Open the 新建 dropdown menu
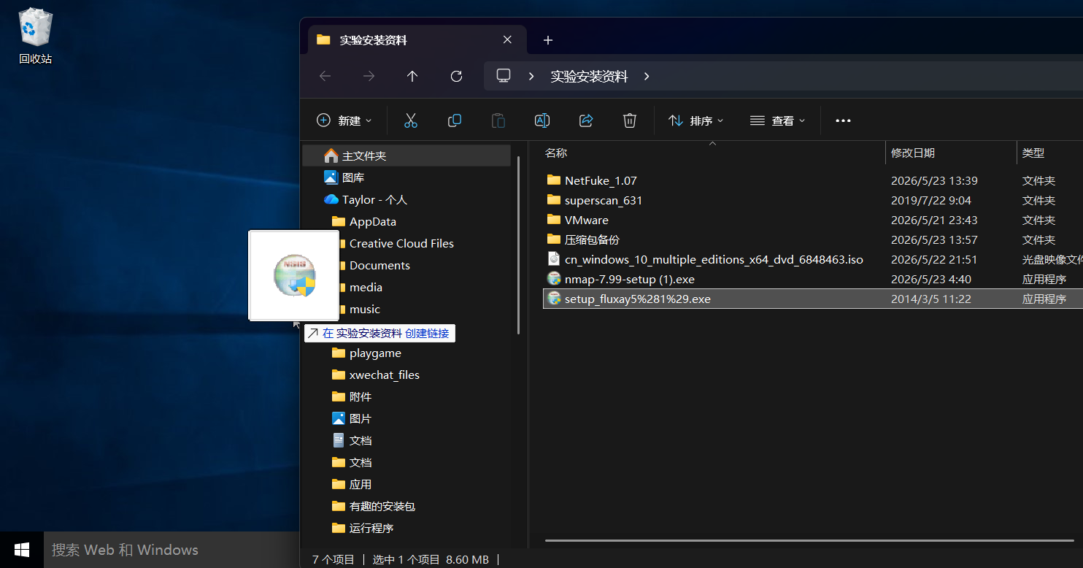Screen dimensions: 1083x568 [344, 120]
